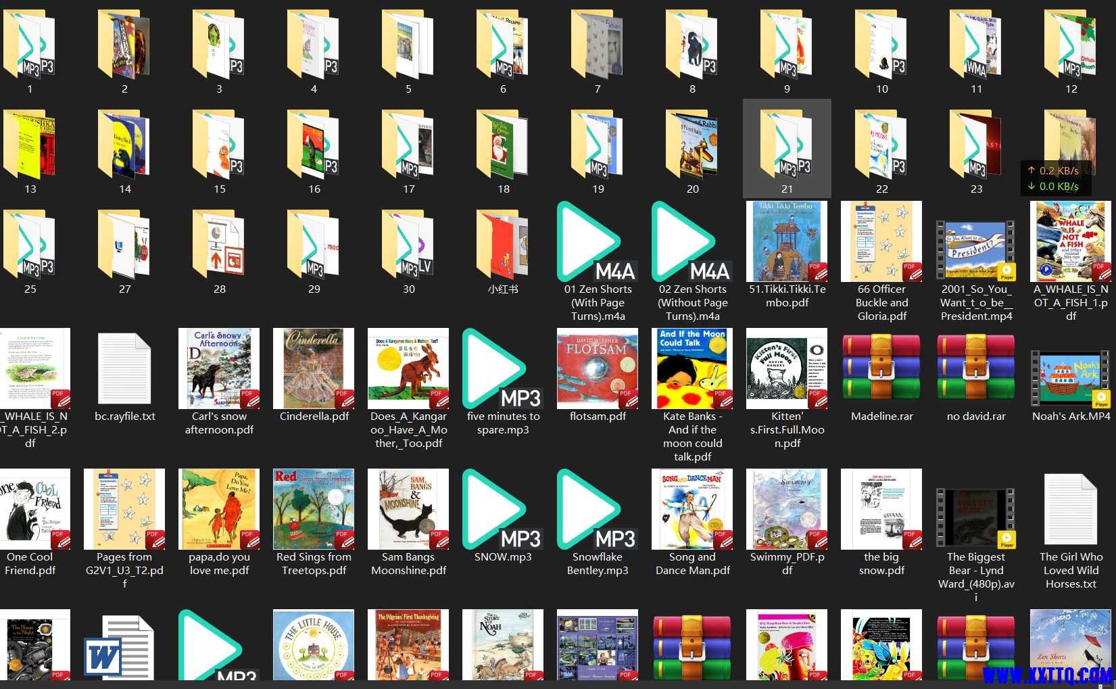Click file name "flotsam.pdf"
Viewport: 1116px width, 689px height.
598,417
